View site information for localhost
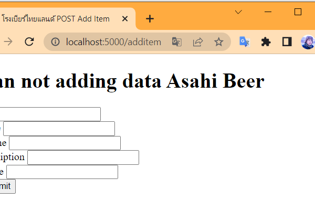 (55, 42)
